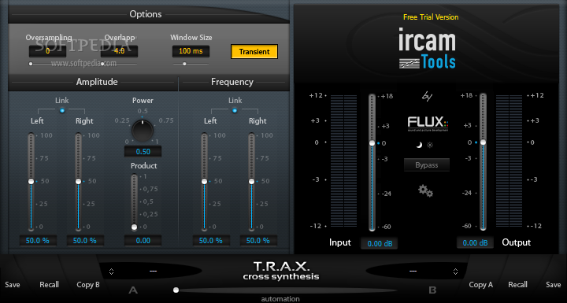Image resolution: width=567 pixels, height=303 pixels.
Task: Click the Amplitude Left 50.0 % field
Action: click(38, 241)
